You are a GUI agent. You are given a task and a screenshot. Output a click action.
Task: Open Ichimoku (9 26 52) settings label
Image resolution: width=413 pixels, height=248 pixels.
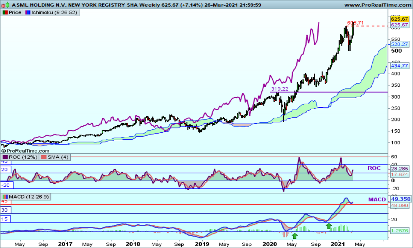click(x=54, y=12)
